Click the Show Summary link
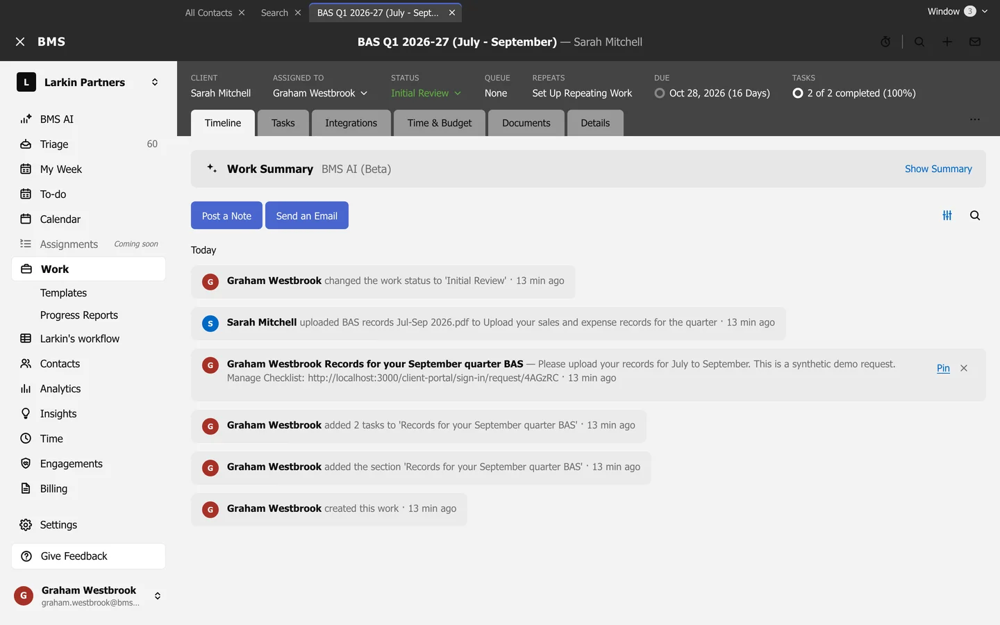The height and width of the screenshot is (625, 1000). point(938,169)
